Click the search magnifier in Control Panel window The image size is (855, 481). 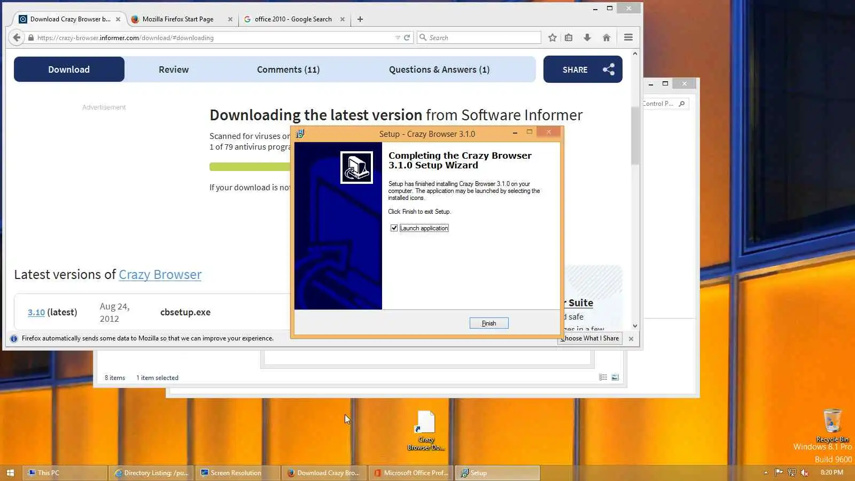click(x=682, y=104)
